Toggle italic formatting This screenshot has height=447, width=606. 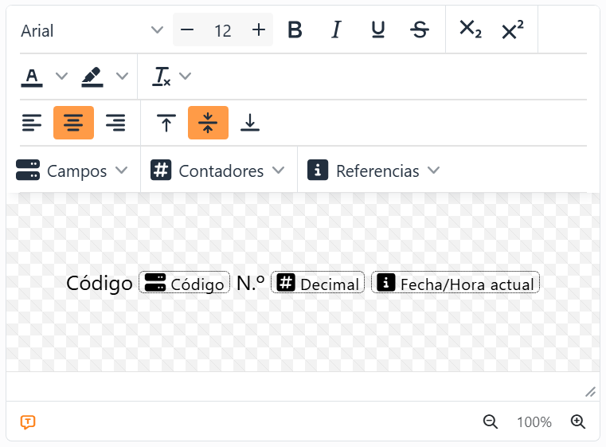[337, 29]
